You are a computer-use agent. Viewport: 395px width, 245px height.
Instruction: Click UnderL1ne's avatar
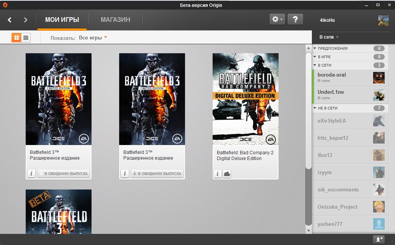pyautogui.click(x=379, y=95)
